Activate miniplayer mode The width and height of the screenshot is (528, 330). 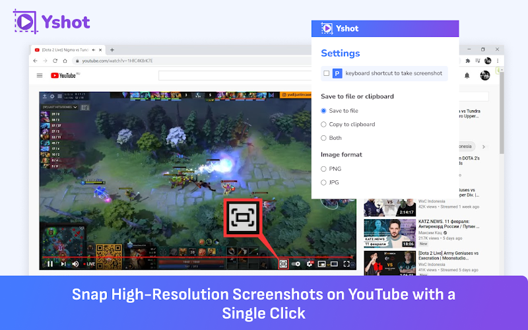point(321,264)
